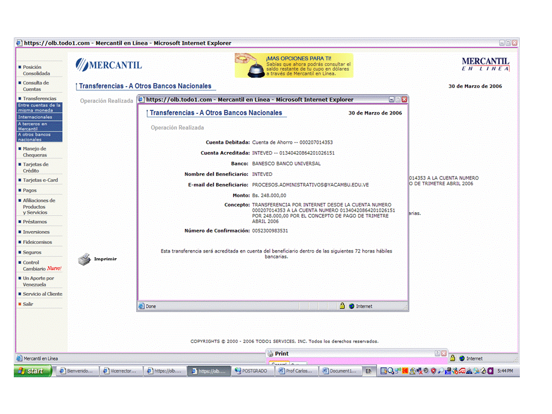
Task: Open Consulta de Cuentas in the sidebar
Action: (36, 86)
